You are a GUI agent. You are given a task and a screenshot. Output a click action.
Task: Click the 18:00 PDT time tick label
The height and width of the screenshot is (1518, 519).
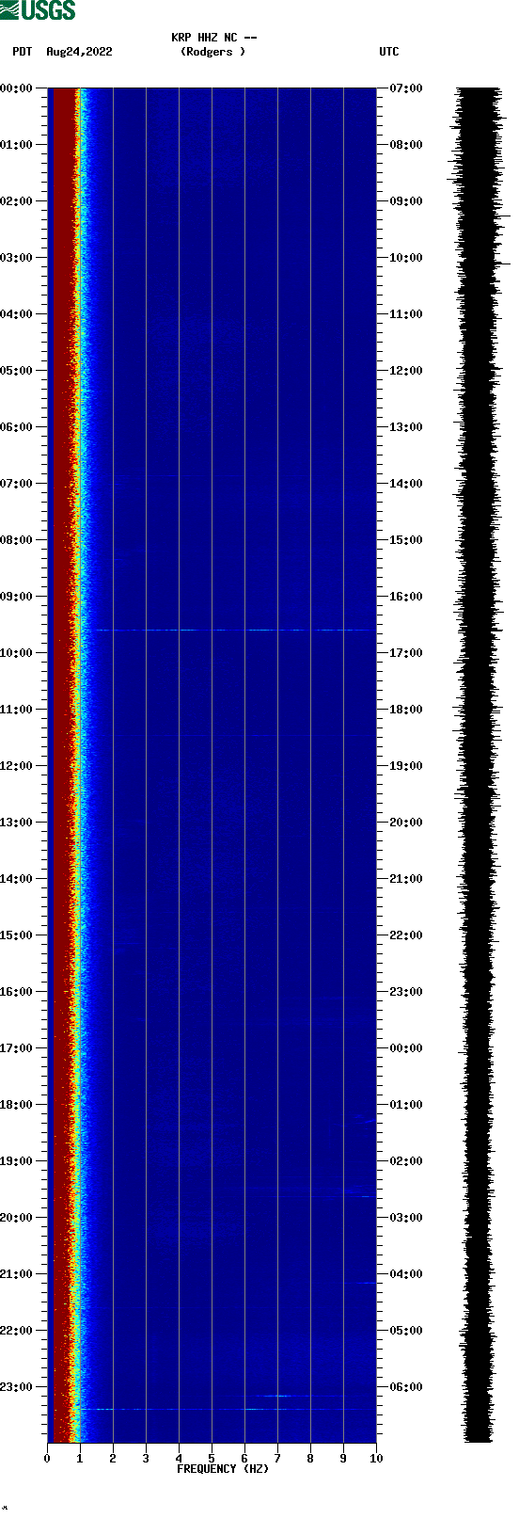click(x=17, y=1105)
